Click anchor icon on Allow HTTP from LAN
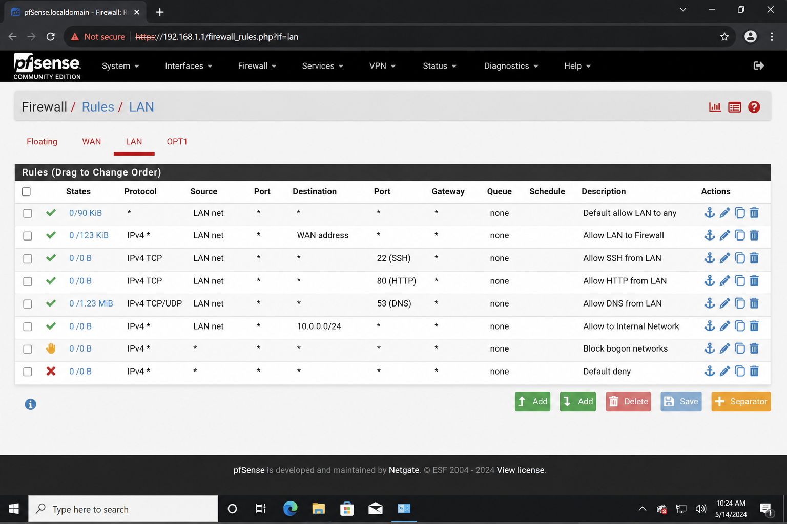Screen dimensions: 787x524 [709, 281]
